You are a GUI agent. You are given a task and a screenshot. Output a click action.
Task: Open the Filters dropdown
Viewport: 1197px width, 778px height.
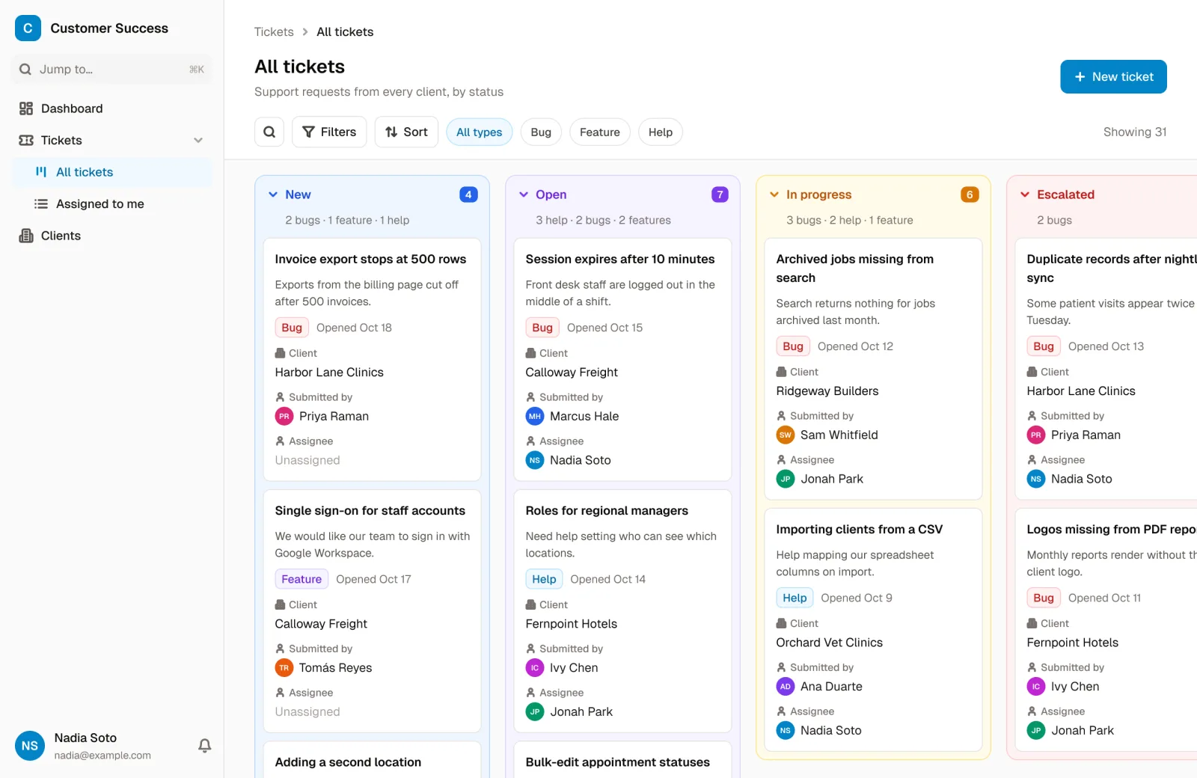[x=329, y=132]
